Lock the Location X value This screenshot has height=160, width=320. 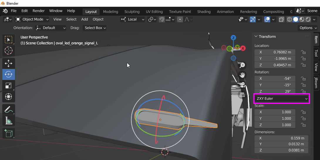tap(303, 52)
